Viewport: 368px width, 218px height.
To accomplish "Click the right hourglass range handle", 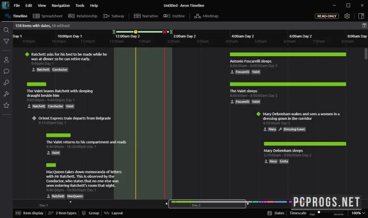I will tap(171, 32).
